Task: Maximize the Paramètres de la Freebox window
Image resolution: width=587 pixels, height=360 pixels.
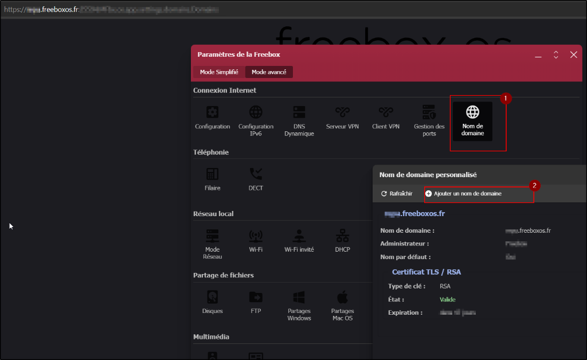Action: tap(556, 54)
